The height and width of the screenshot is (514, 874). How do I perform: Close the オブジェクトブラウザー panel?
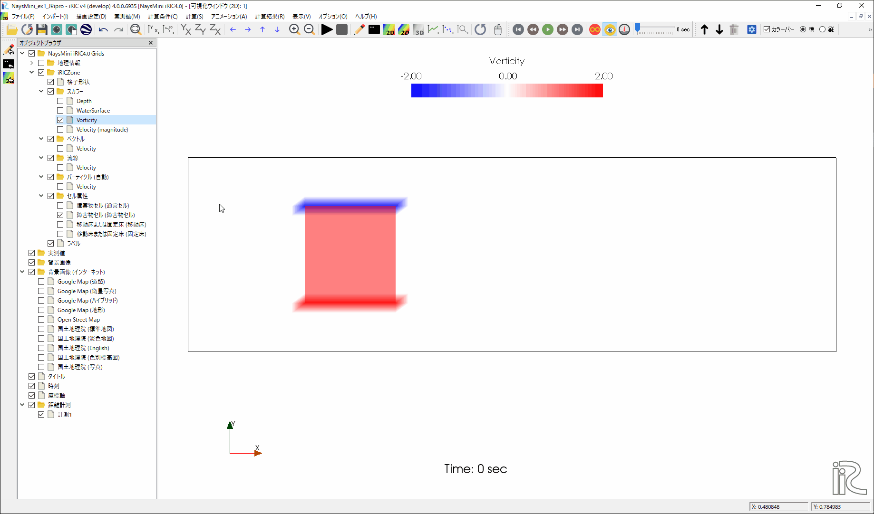pyautogui.click(x=151, y=43)
